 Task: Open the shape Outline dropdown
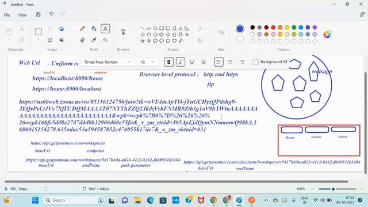(202, 29)
